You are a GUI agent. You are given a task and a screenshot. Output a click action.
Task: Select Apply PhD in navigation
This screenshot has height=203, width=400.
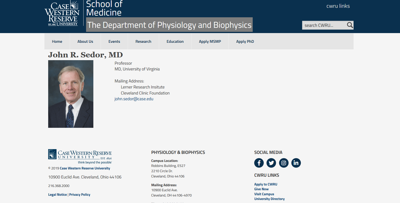[x=245, y=41]
